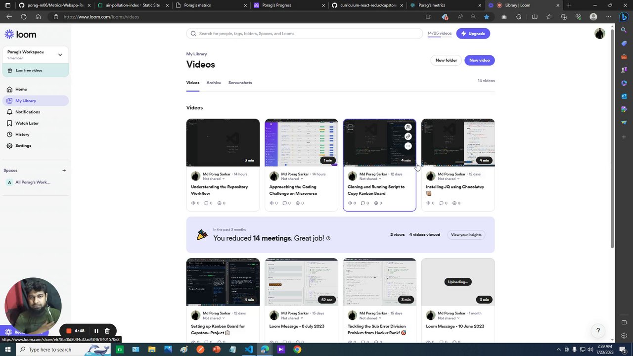Open Not shared dropdown on Loom Message 10 June
The width and height of the screenshot is (633, 356).
(449, 318)
